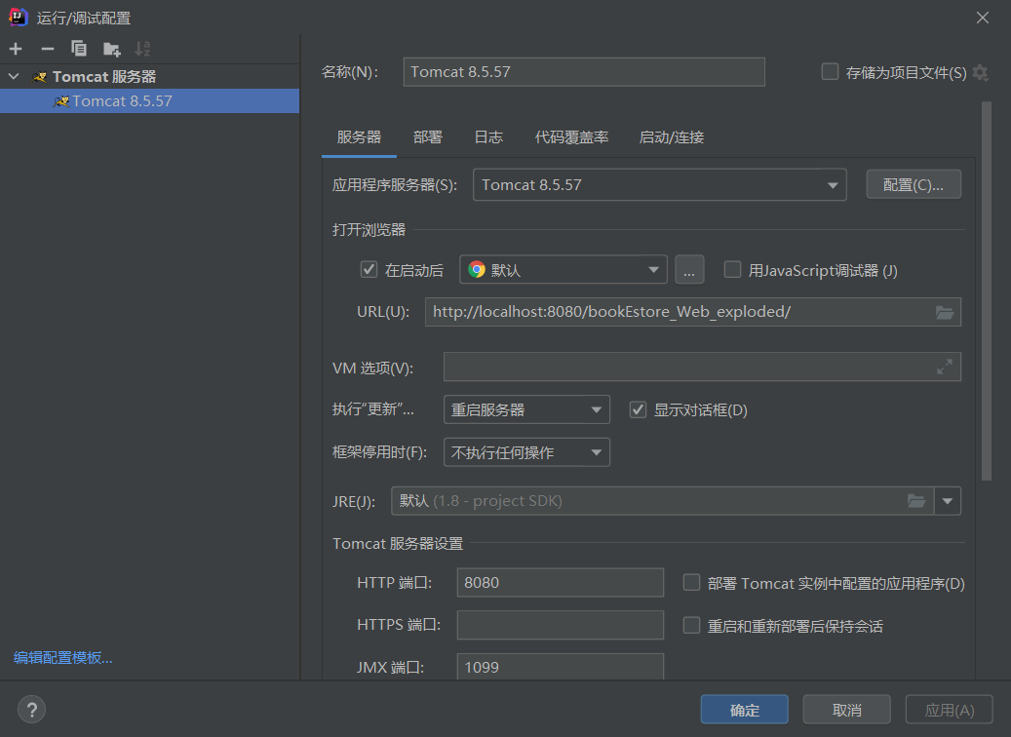Add a new configuration with plus icon
Screen dimensions: 1011x737
click(x=16, y=49)
